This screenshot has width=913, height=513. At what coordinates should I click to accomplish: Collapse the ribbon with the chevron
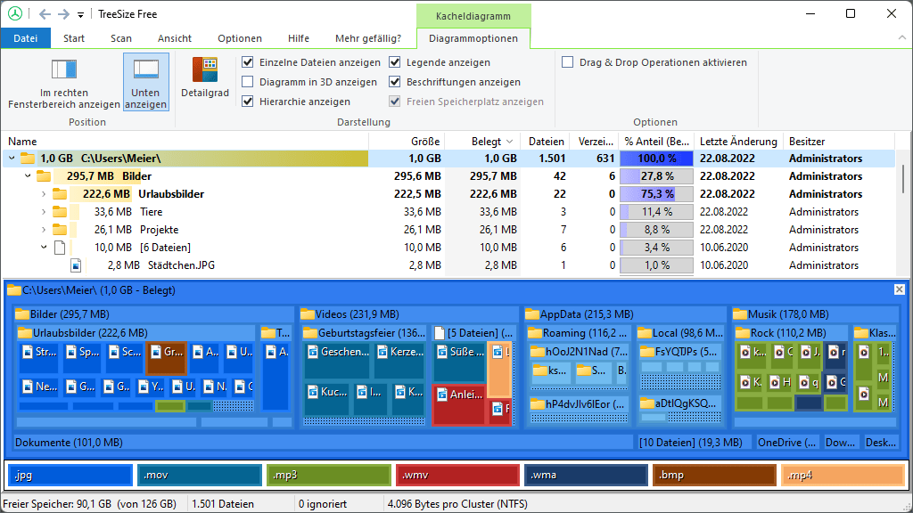click(902, 37)
